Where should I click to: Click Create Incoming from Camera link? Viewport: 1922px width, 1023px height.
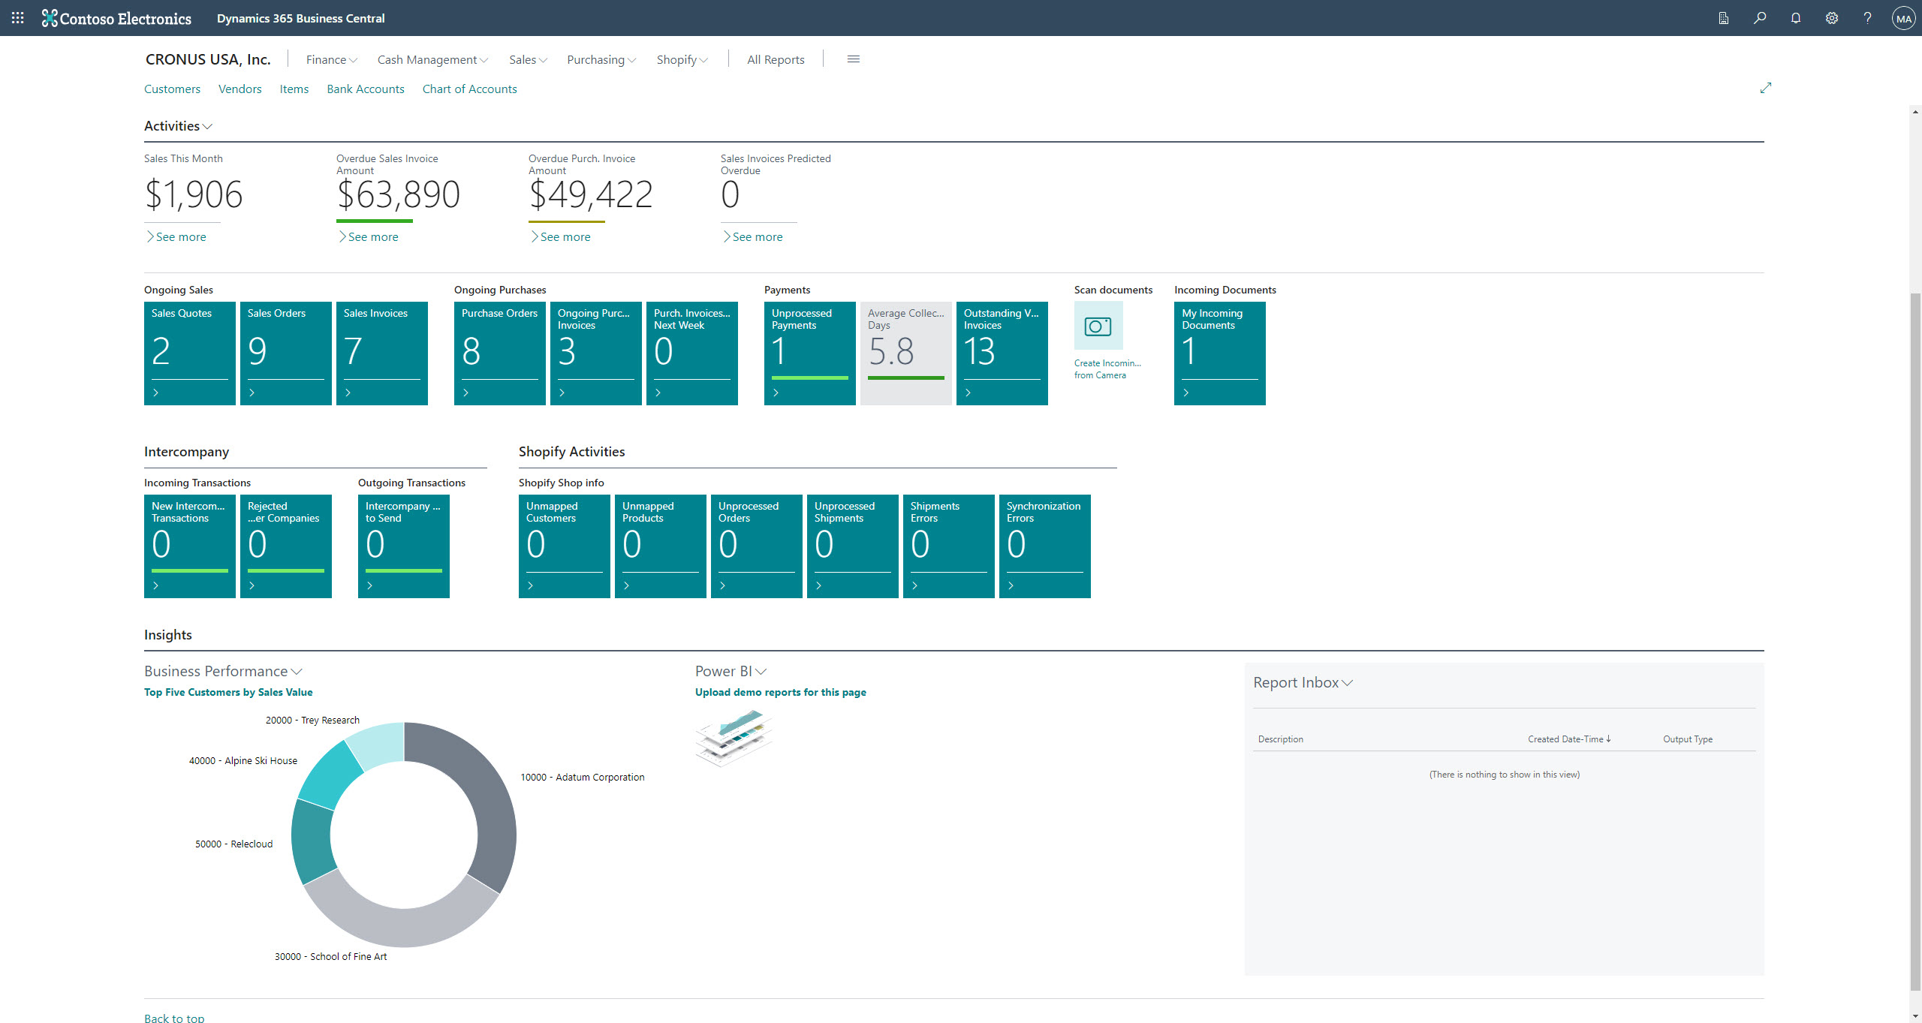[x=1107, y=369]
